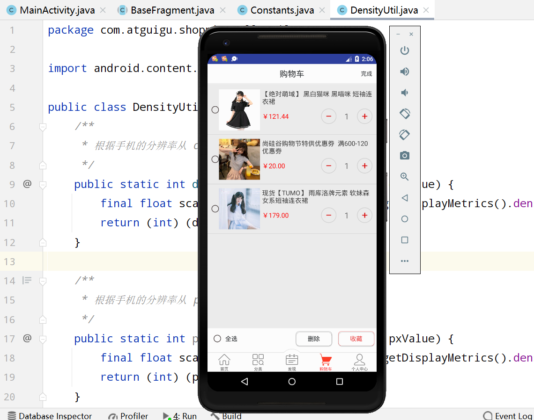Click the emulator volume down icon

(405, 93)
